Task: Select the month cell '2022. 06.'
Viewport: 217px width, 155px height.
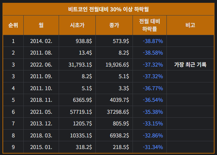Action: [41, 65]
